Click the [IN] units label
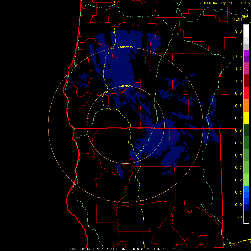 238,19
